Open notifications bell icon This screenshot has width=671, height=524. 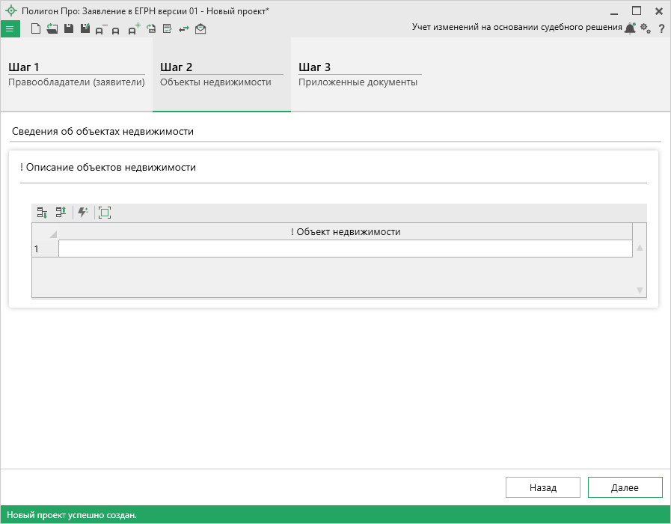(x=630, y=28)
